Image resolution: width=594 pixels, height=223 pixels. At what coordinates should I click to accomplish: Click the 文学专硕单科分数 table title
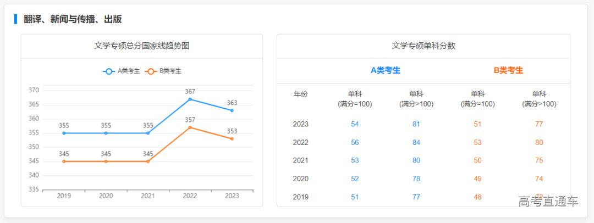coord(424,46)
